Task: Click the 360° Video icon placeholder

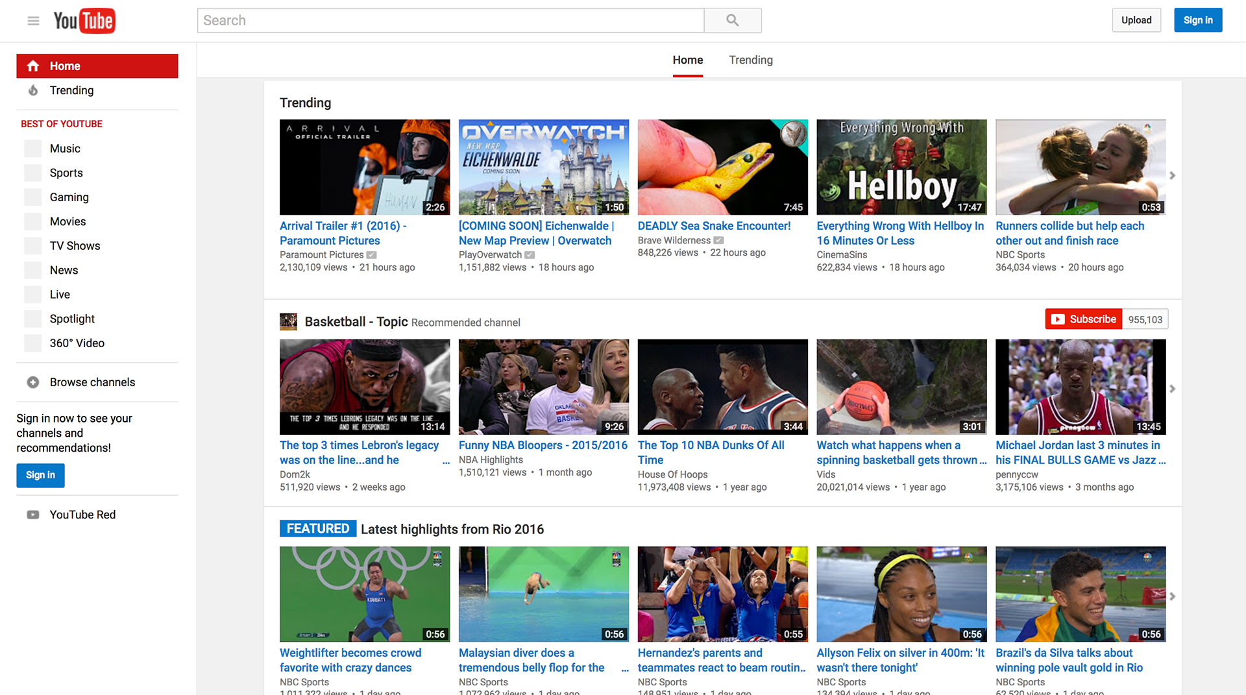Action: tap(33, 343)
